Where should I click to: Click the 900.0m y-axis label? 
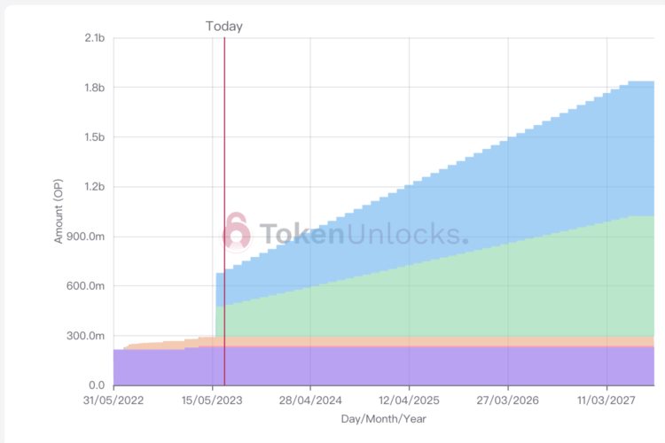point(87,237)
